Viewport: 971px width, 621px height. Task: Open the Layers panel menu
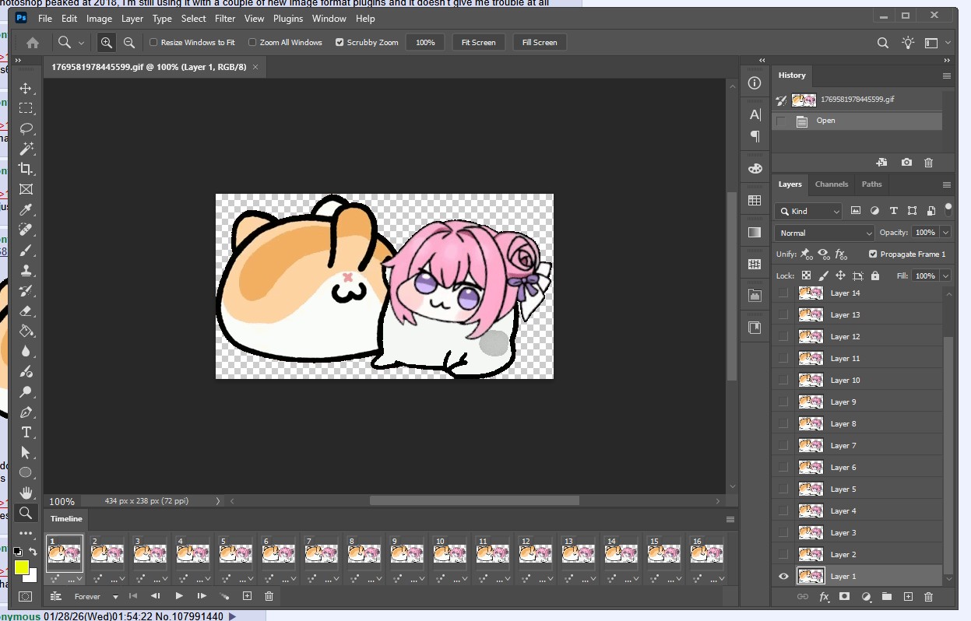tap(946, 185)
